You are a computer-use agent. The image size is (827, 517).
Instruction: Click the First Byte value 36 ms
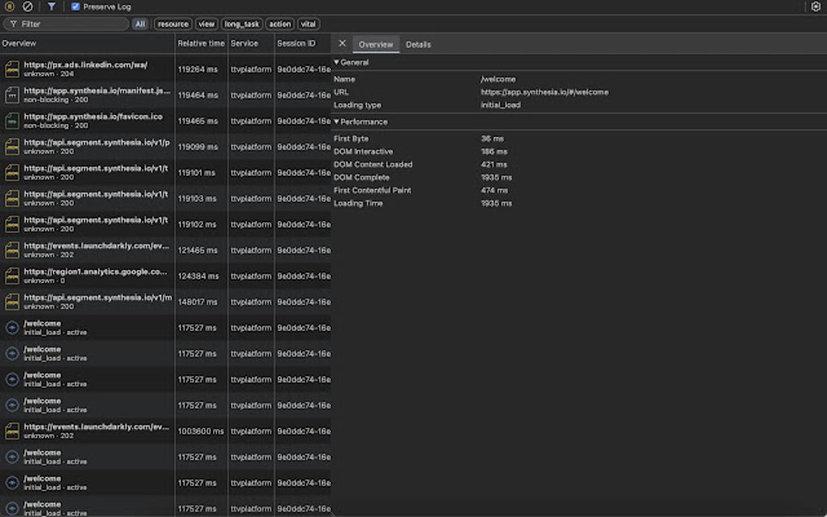click(492, 139)
